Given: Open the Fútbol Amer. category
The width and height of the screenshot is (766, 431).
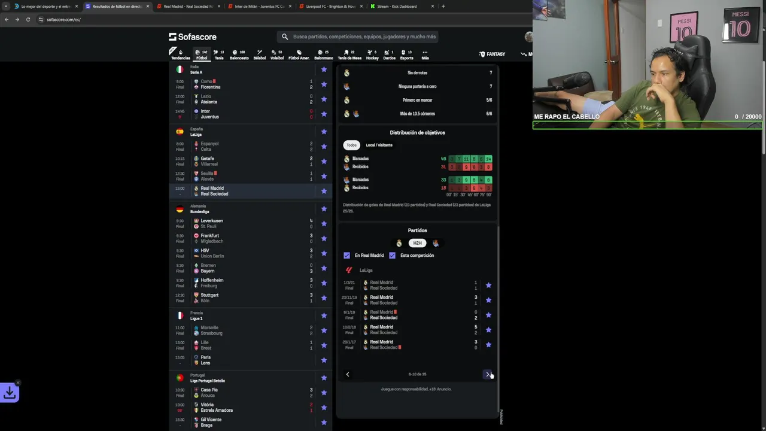Looking at the screenshot, I should pos(299,54).
